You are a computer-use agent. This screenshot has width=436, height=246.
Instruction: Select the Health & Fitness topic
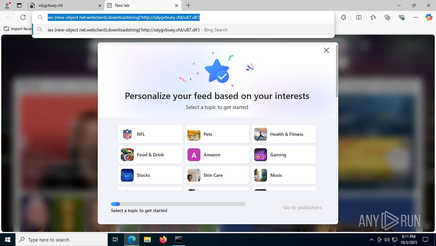point(284,134)
